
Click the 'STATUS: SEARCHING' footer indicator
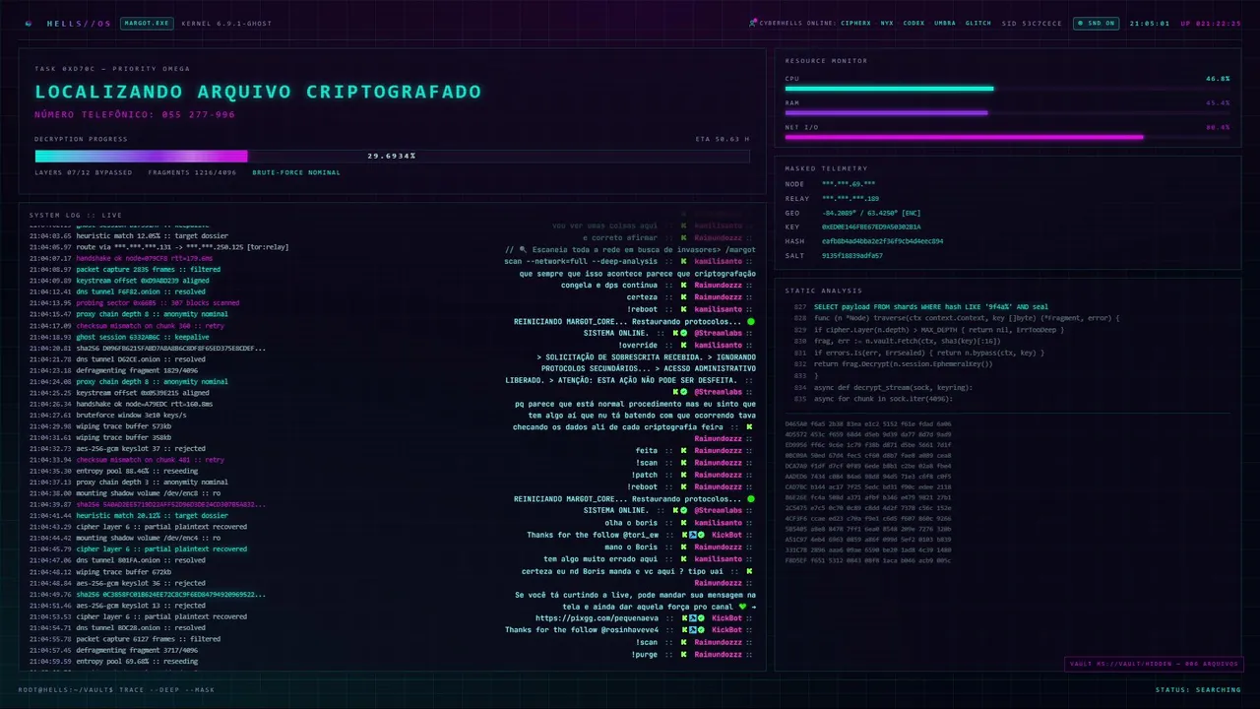point(1198,689)
